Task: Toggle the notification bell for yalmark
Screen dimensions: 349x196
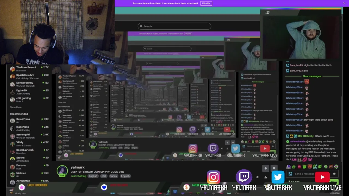Action: 266,169
